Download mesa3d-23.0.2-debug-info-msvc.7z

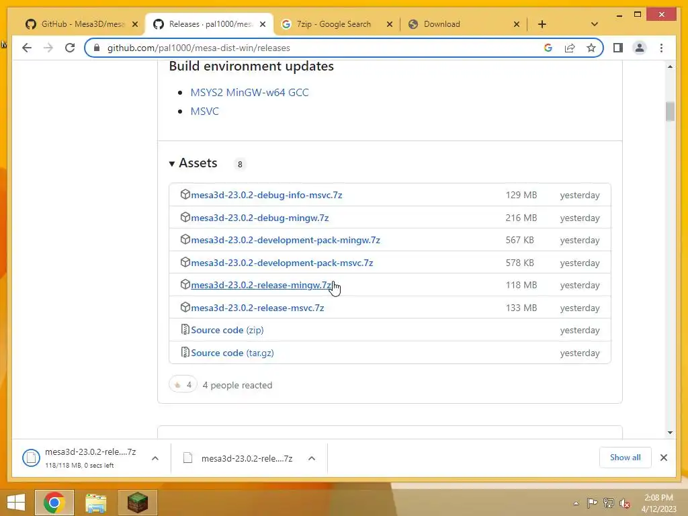tap(266, 195)
